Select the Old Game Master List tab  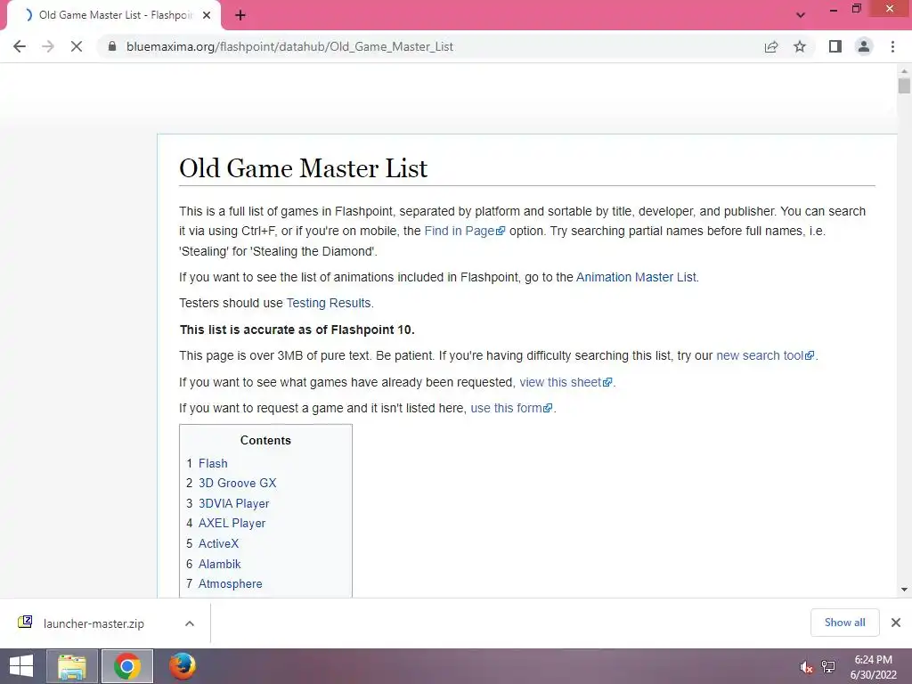(x=113, y=15)
